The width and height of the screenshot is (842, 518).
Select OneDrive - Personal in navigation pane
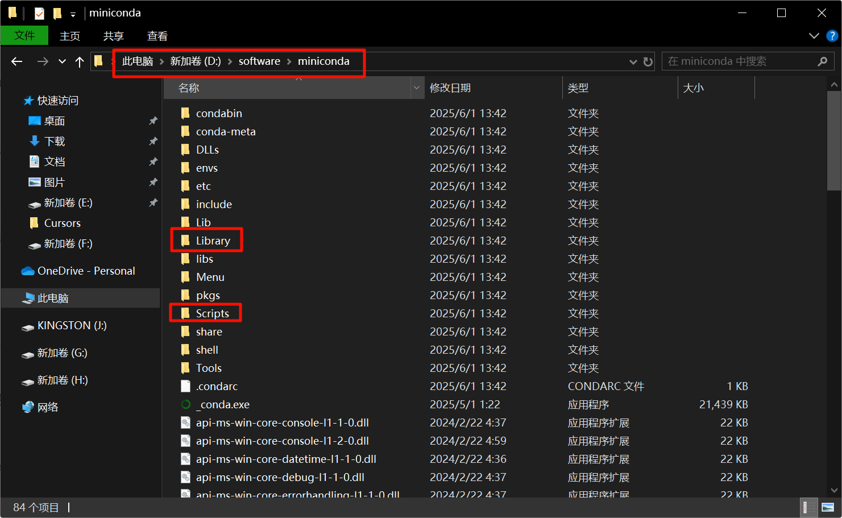coord(86,271)
